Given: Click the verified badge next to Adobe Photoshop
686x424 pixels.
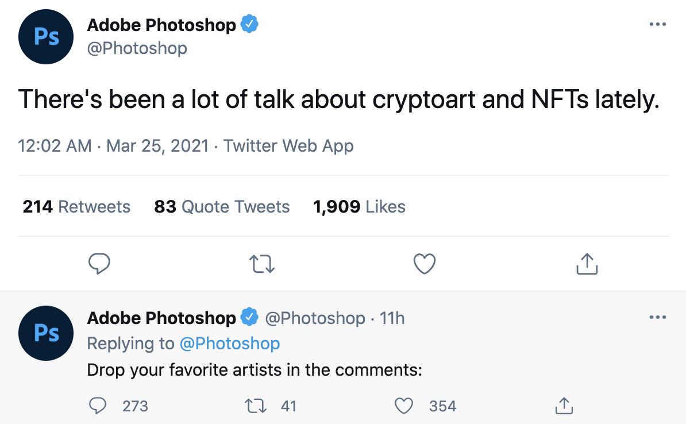Looking at the screenshot, I should (x=249, y=24).
